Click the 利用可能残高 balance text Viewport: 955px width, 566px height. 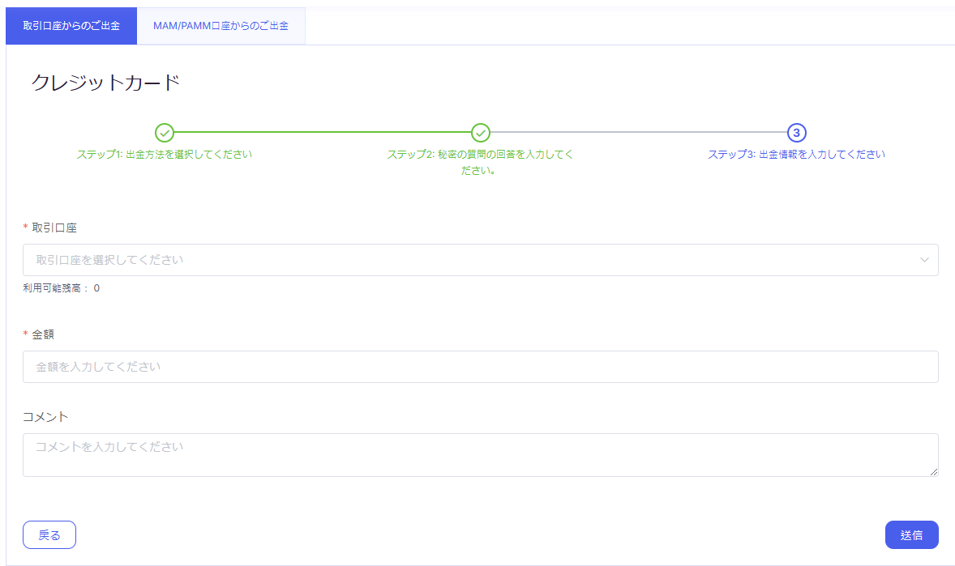pos(62,288)
